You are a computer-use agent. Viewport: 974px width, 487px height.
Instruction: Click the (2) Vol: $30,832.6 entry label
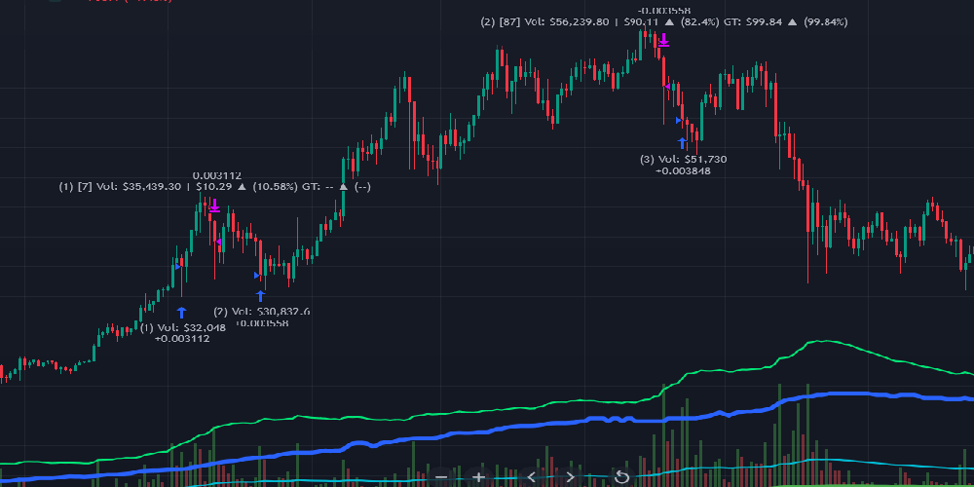(261, 311)
